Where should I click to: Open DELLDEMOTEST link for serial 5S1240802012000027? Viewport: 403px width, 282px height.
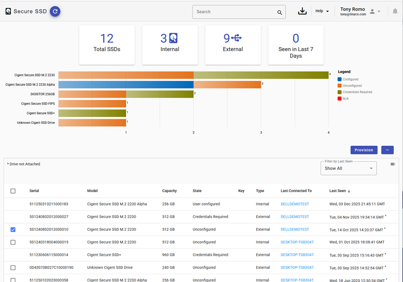pyautogui.click(x=295, y=216)
